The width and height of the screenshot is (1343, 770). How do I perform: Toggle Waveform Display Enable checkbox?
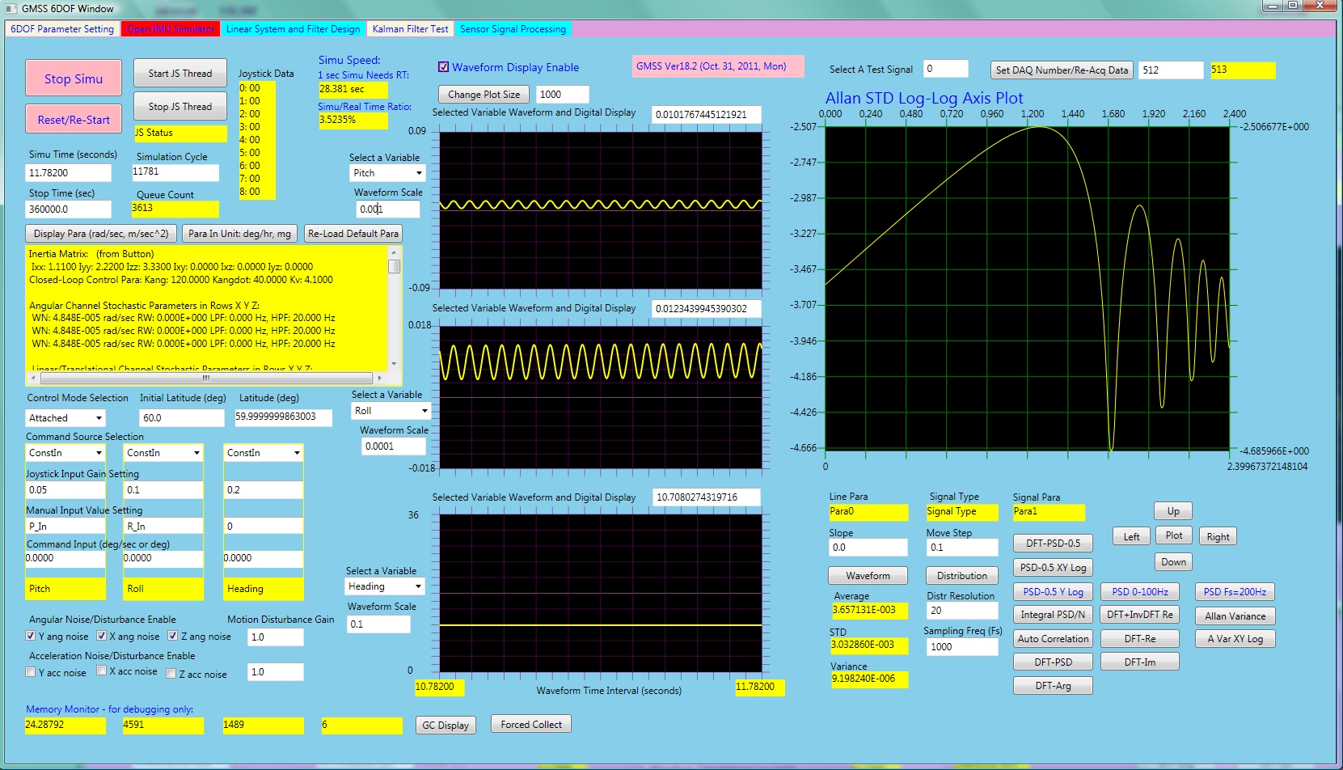pyautogui.click(x=443, y=67)
